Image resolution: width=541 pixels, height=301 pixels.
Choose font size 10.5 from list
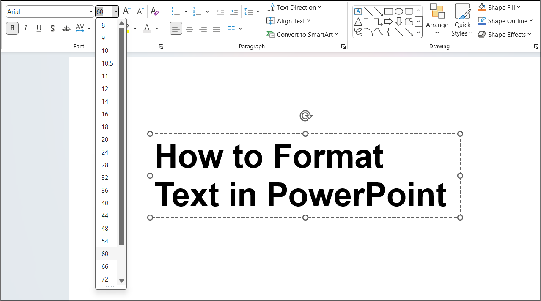pyautogui.click(x=107, y=64)
